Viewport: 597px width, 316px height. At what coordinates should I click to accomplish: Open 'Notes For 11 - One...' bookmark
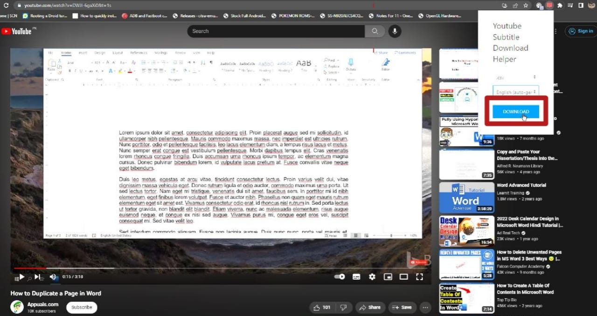tap(391, 16)
